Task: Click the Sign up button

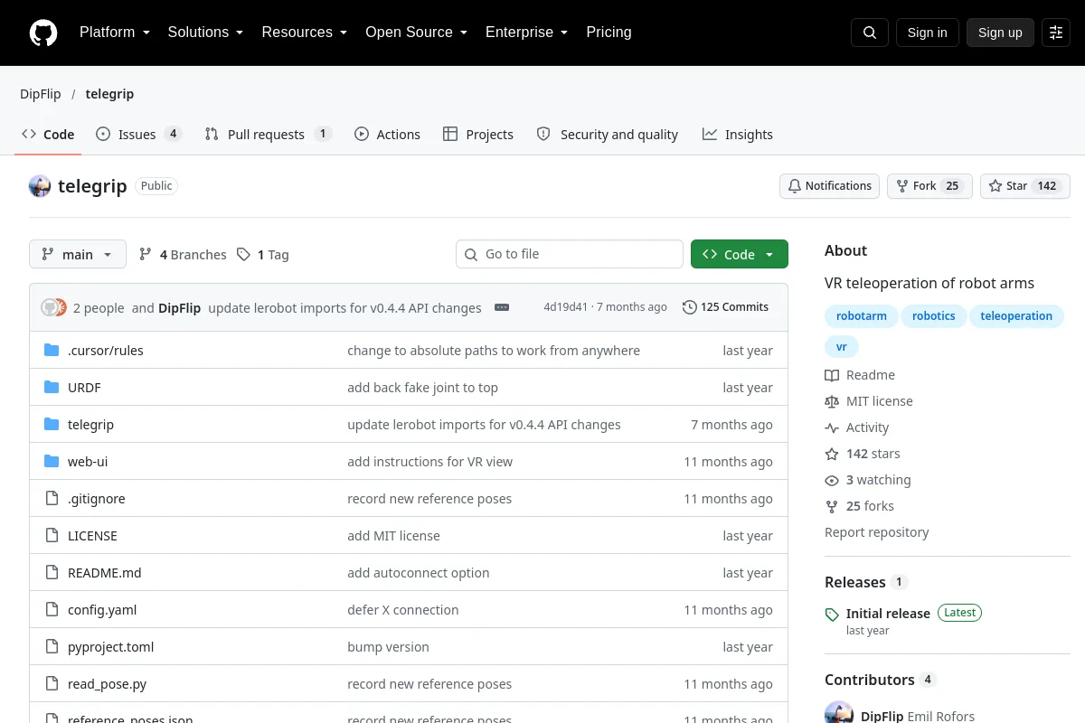Action: 1000,33
